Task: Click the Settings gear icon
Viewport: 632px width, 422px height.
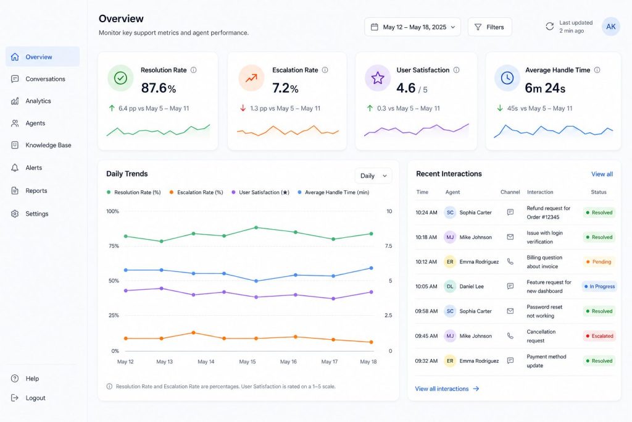Action: (15, 214)
